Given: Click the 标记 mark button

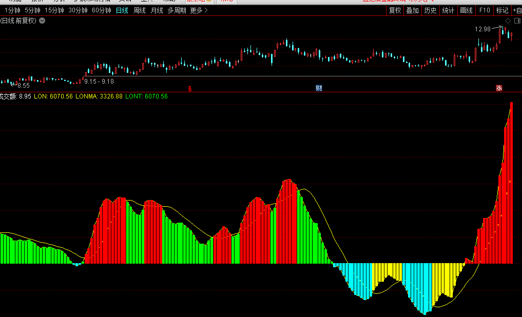Looking at the screenshot, I should pos(502,10).
